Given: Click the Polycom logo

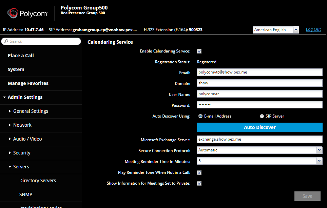Looking at the screenshot, I should (27, 13).
